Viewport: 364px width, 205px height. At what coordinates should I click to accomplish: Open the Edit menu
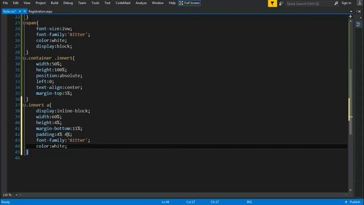point(15,3)
